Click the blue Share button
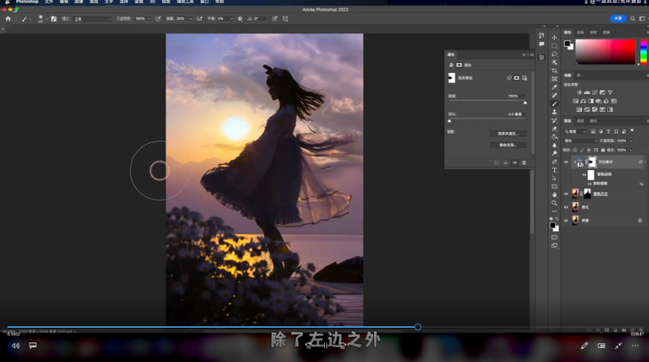 [x=619, y=19]
